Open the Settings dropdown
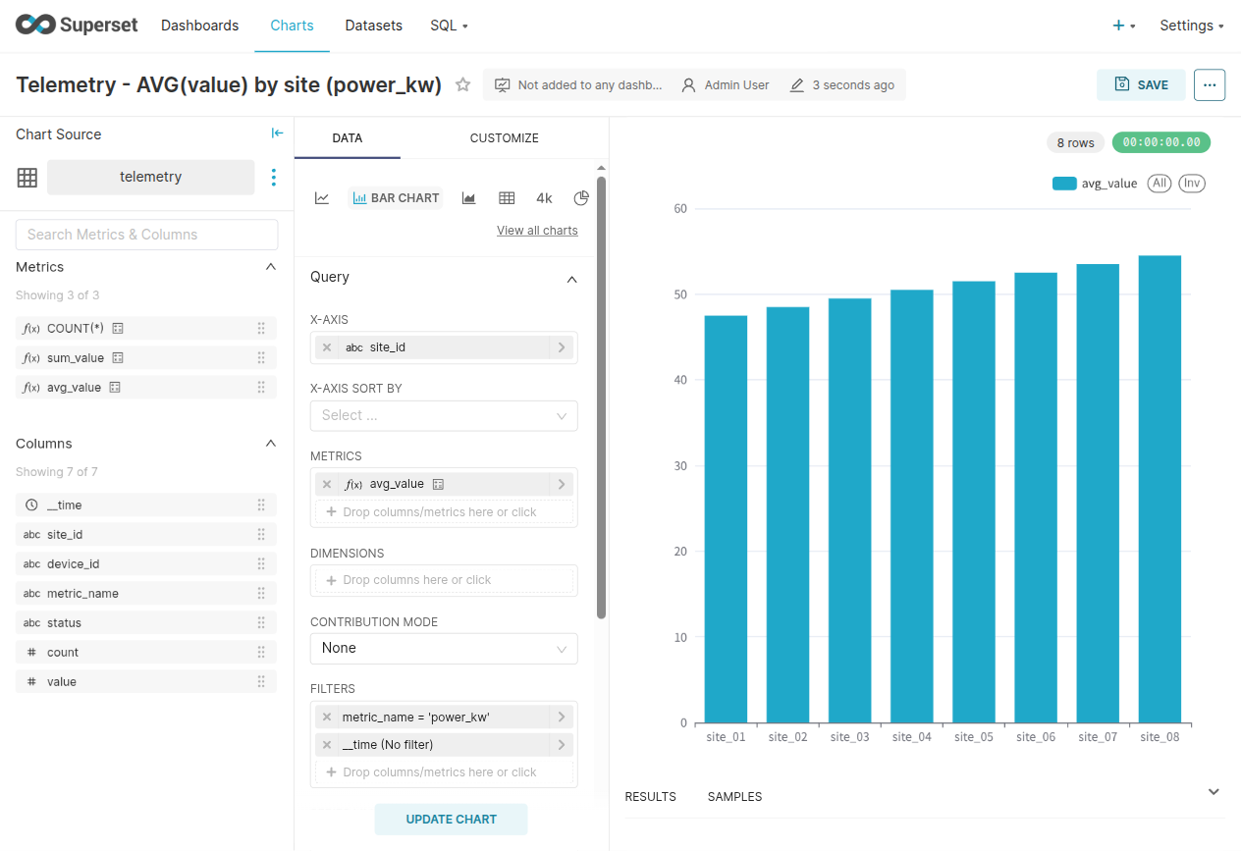The width and height of the screenshot is (1241, 851). point(1192,26)
